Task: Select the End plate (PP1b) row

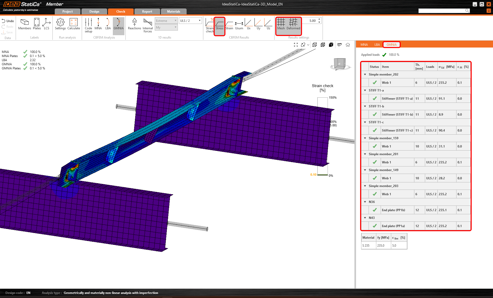Action: [x=393, y=210]
